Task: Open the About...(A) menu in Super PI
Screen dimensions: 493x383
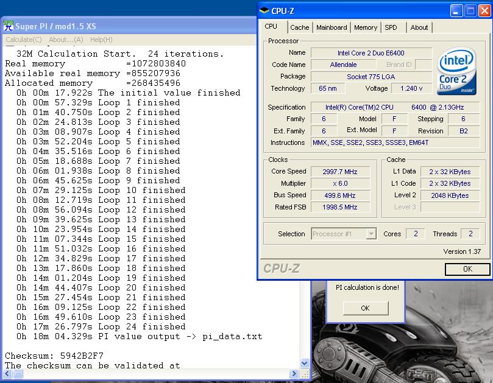Action: pyautogui.click(x=66, y=40)
